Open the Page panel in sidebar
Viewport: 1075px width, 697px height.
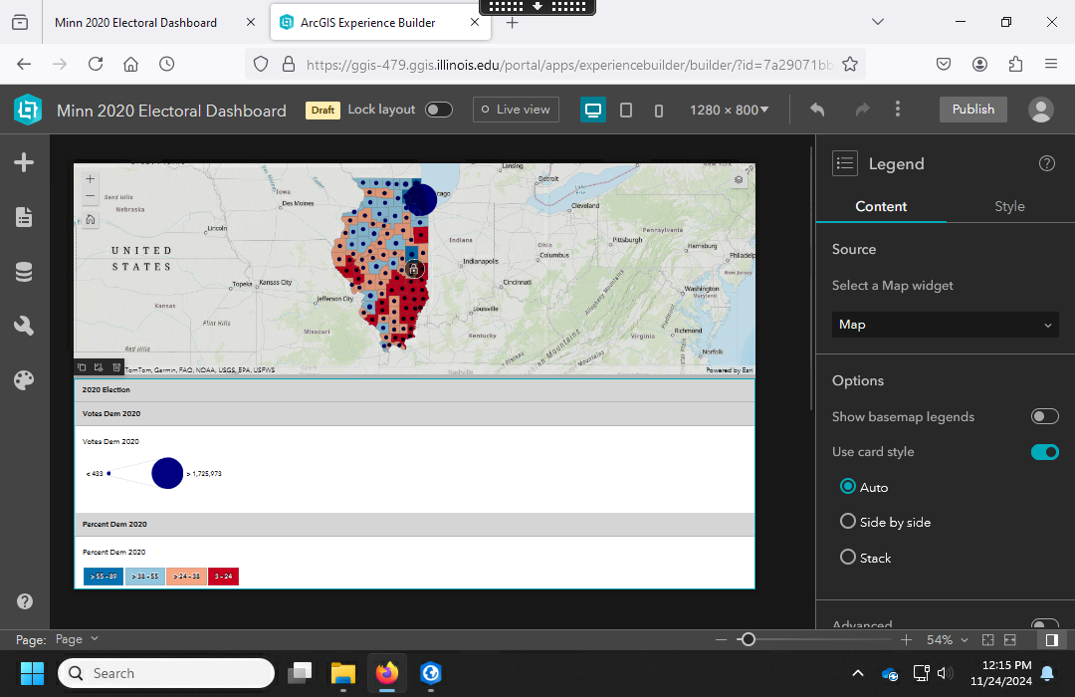click(x=24, y=217)
